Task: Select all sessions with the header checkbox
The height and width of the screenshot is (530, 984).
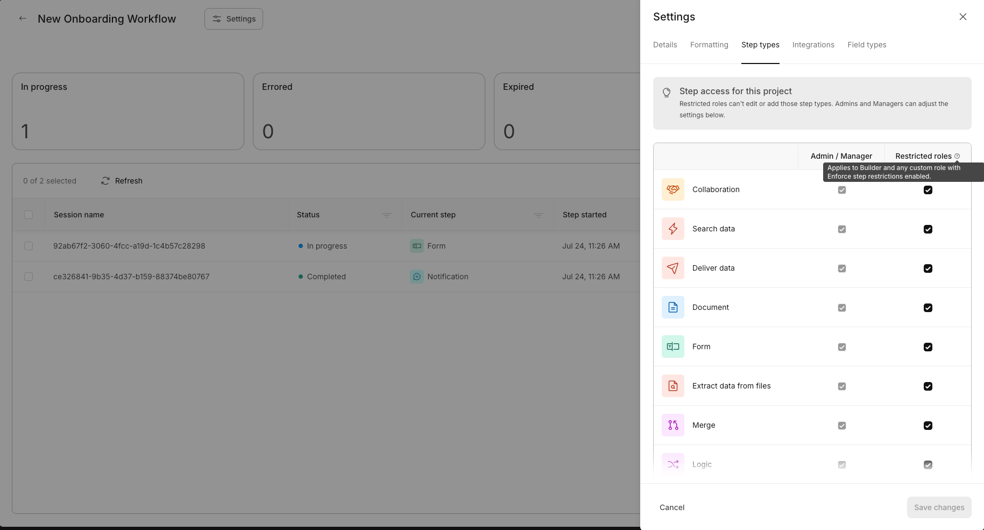Action: [29, 215]
